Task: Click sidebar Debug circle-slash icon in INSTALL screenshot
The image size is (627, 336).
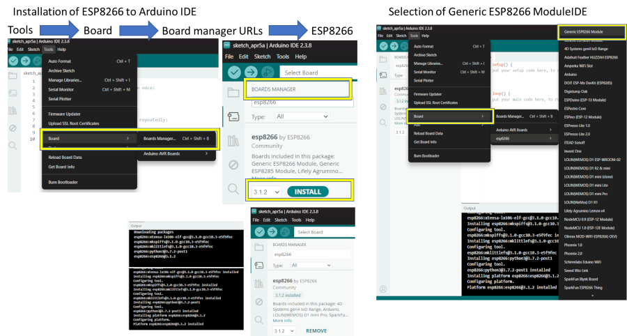Action: [233, 165]
